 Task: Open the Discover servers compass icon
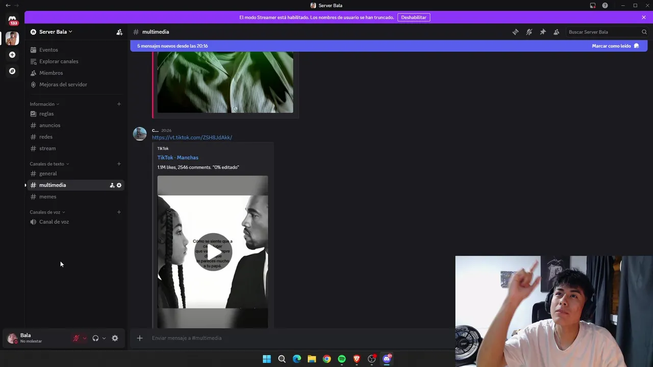coord(12,71)
